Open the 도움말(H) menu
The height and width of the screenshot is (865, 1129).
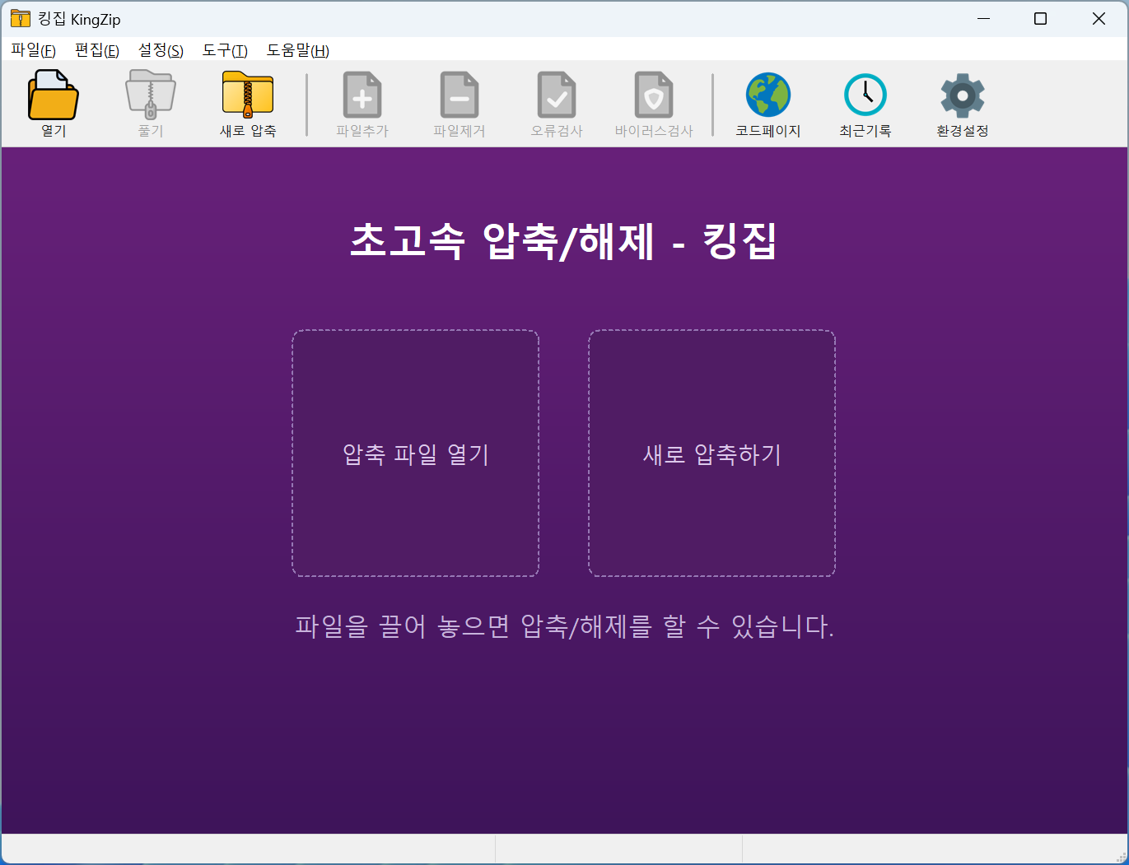(x=297, y=50)
